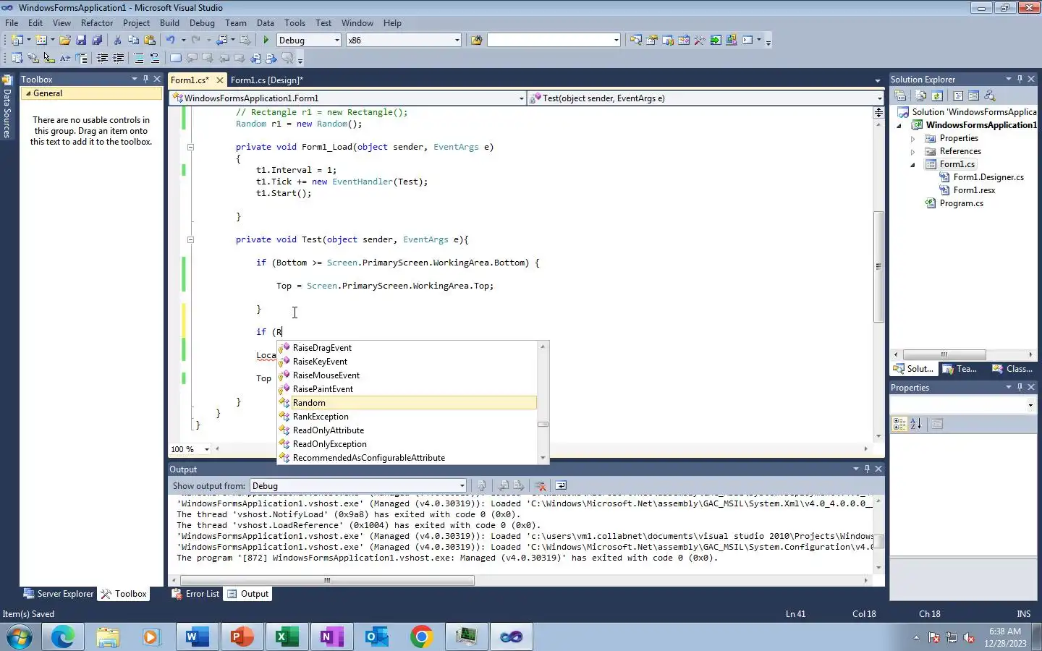Open the Toolbox via the toolbar wrench icon
Viewport: 1042px width, 651px height.
tap(700, 41)
